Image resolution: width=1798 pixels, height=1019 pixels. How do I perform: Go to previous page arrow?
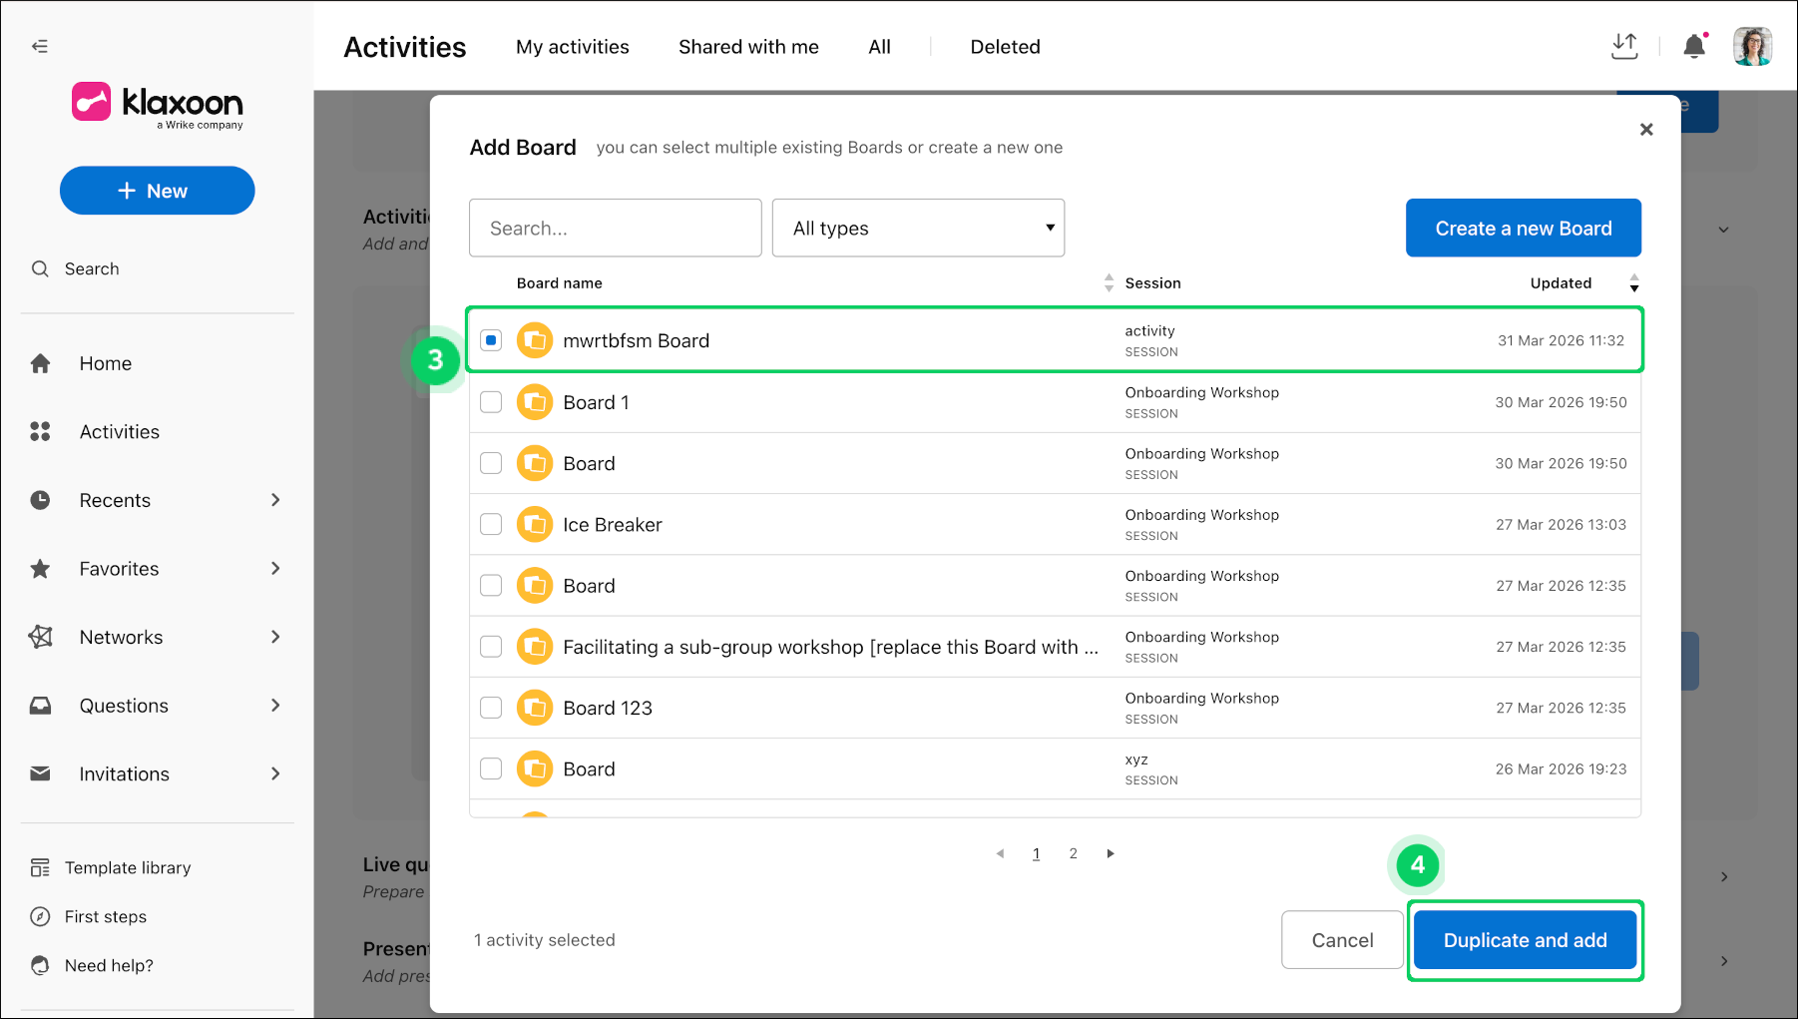[x=1000, y=853]
